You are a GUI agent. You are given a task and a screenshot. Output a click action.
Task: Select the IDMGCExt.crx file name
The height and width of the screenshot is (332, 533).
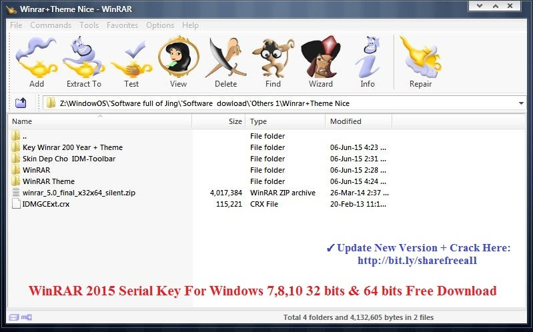click(x=46, y=204)
